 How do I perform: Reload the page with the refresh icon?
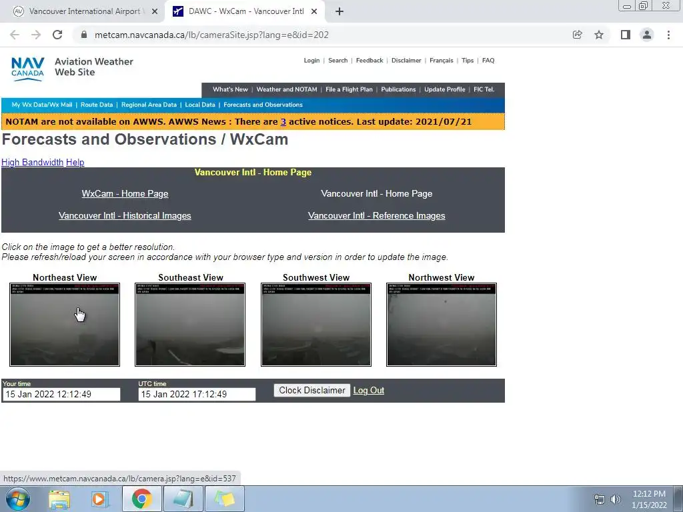(x=57, y=35)
